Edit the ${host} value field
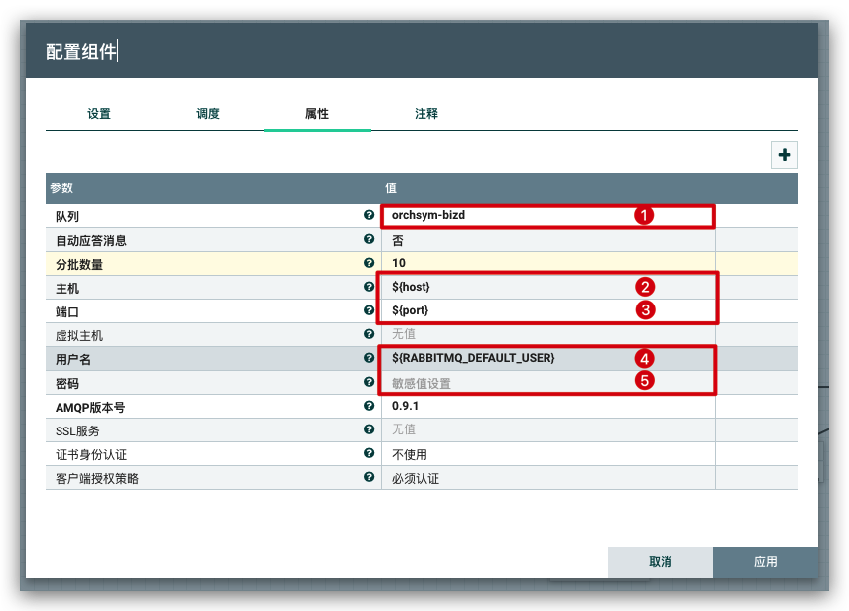 [x=496, y=287]
